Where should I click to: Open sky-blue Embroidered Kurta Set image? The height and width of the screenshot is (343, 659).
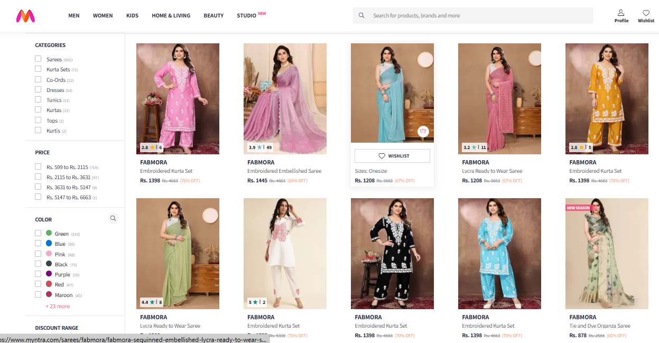point(499,254)
